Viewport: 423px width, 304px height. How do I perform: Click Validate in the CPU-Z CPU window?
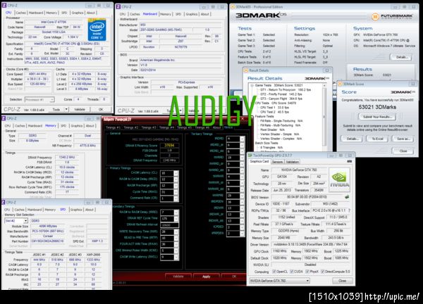click(x=79, y=109)
